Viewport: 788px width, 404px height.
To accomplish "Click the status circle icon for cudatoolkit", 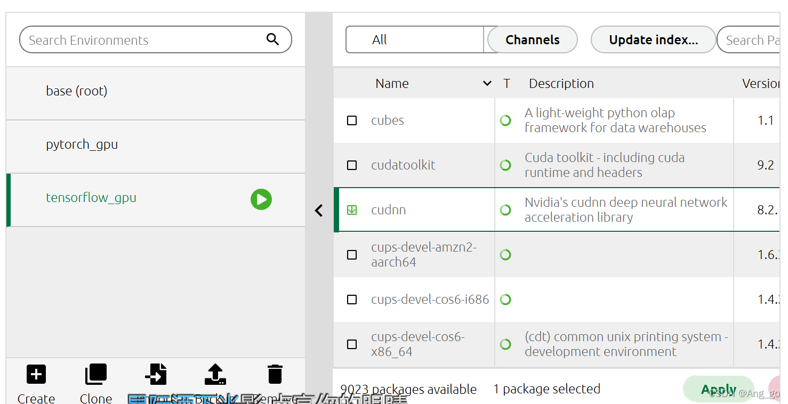I will (505, 165).
